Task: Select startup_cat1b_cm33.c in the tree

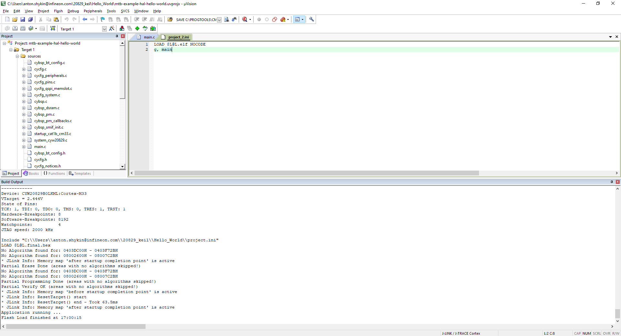Action: 53,134
